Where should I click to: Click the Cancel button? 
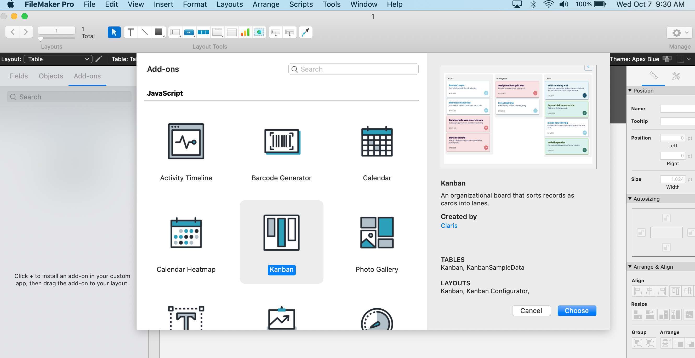[531, 310]
